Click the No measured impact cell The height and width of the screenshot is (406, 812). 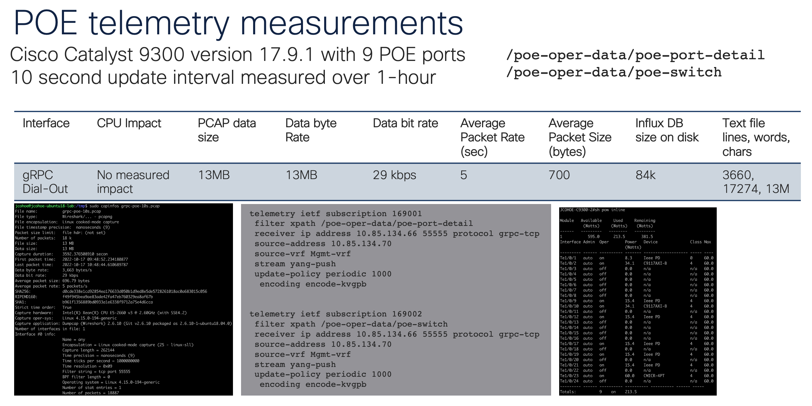(x=133, y=182)
